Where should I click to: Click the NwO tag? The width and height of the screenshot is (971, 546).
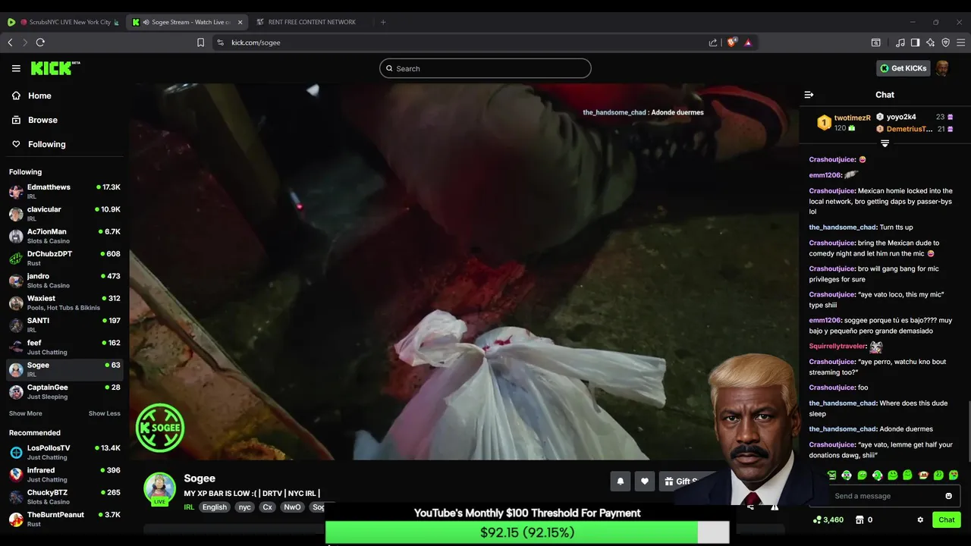(x=292, y=507)
